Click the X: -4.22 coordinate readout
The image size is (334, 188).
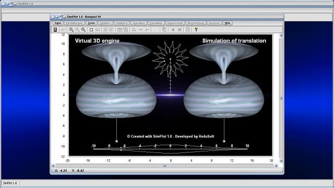coord(61,171)
